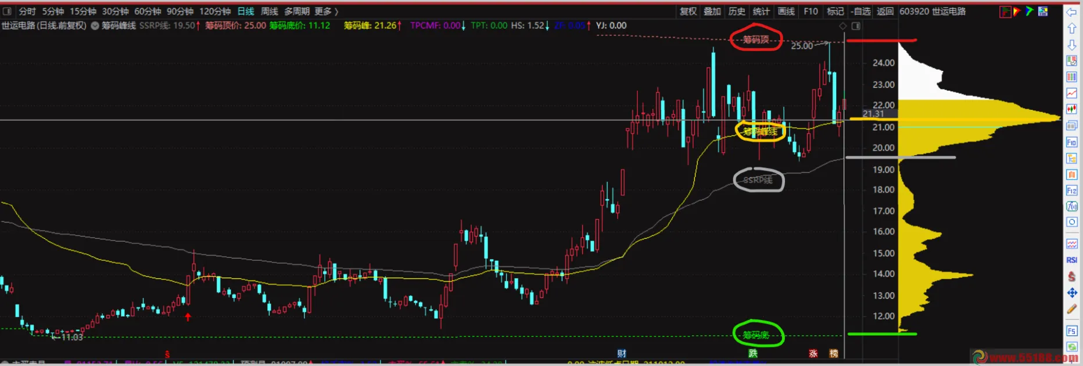Click the red dollar sign icon in the sidebar
Screen dimensions: 1083x366
coord(1072,277)
